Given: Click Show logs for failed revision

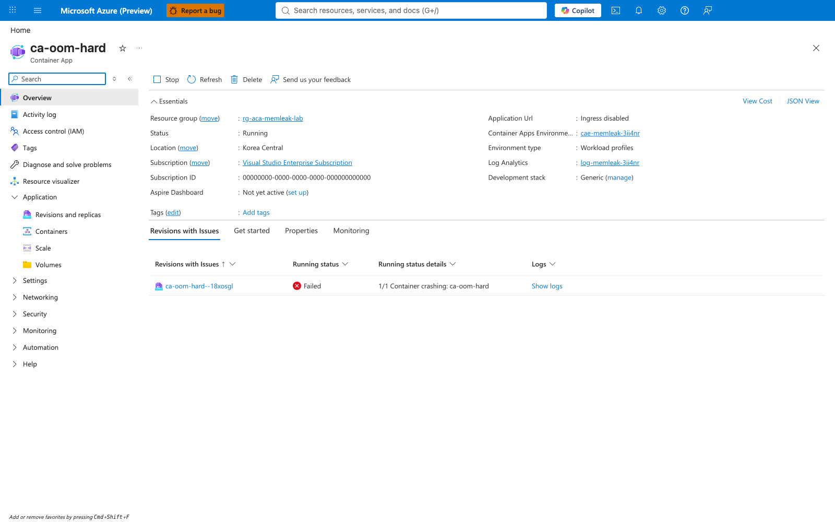Looking at the screenshot, I should tap(547, 286).
